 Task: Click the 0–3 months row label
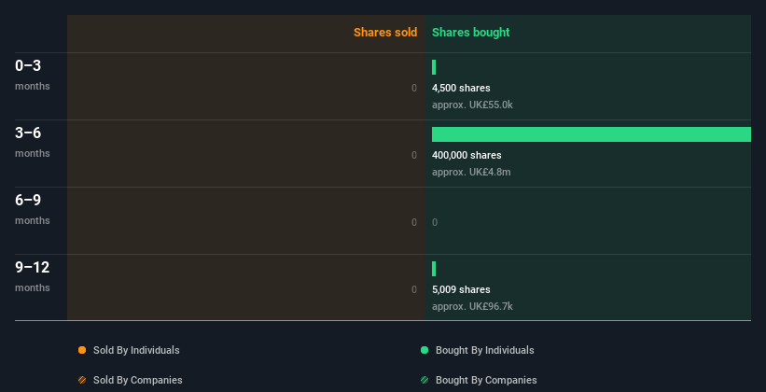coord(33,75)
